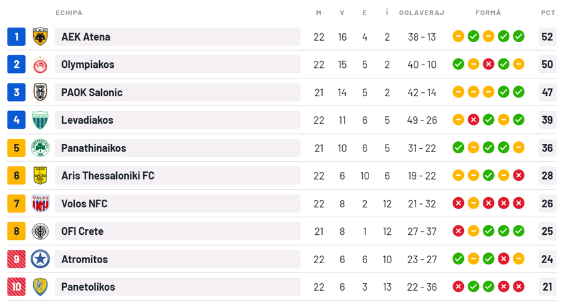The width and height of the screenshot is (565, 302).
Task: Click Levadiakos red loss form indicator
Action: coord(473,120)
